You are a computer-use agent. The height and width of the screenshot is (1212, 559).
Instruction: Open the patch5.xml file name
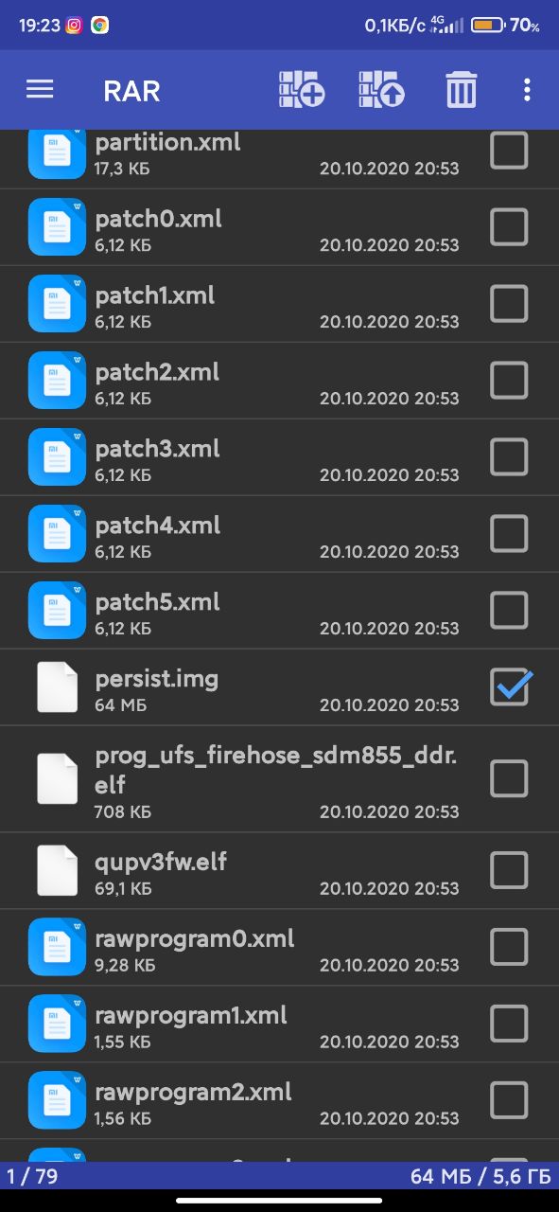[157, 602]
